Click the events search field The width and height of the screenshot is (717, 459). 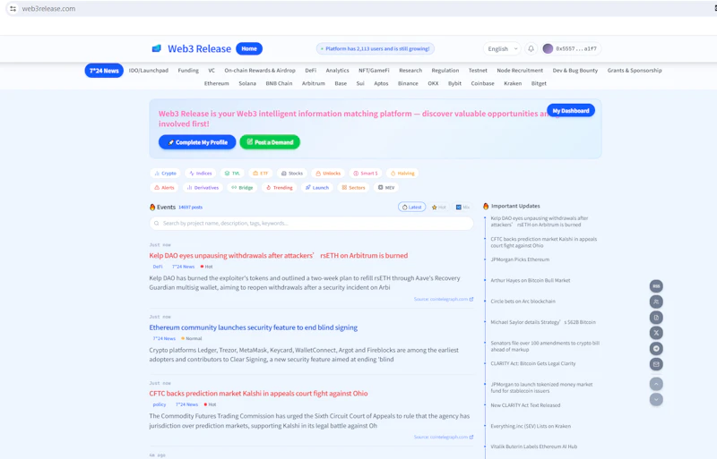pyautogui.click(x=311, y=224)
